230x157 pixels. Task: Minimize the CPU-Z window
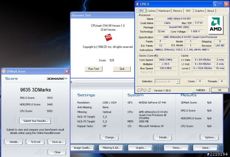pos(215,4)
